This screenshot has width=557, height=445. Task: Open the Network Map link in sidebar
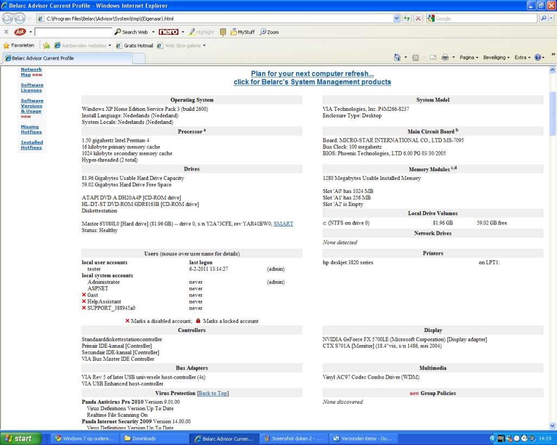pos(31,72)
